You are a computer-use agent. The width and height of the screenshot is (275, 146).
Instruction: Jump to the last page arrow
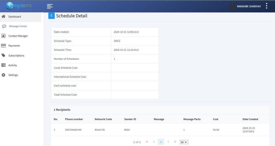pos(175,142)
